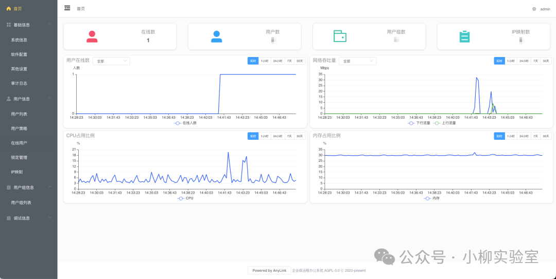Screen dimensions: 556x279
Task: Click the home icon in the sidebar
Action: pyautogui.click(x=8, y=9)
